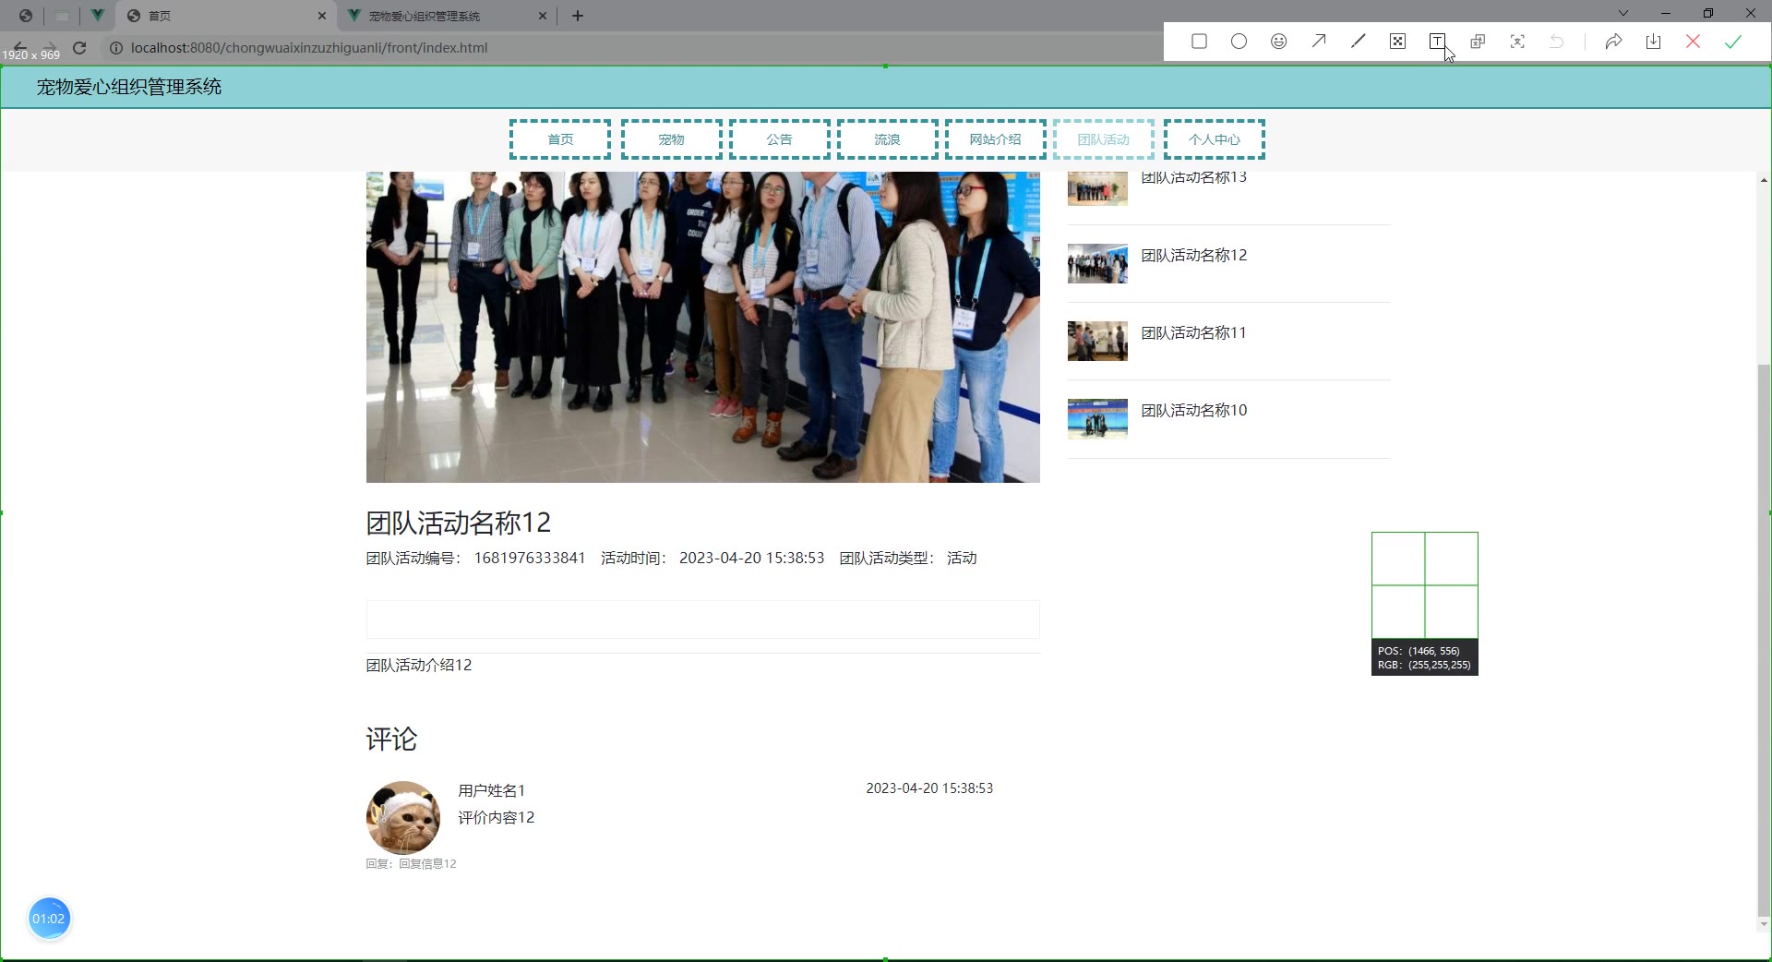1772x962 pixels.
Task: Click the 宠物爱心组织管理系统 site title
Action: click(129, 87)
